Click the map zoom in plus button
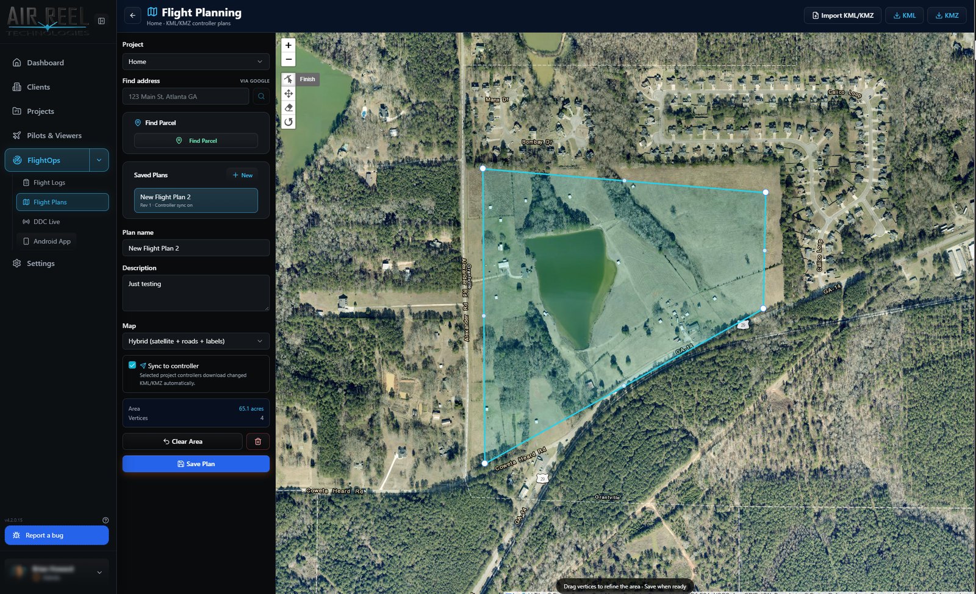This screenshot has height=594, width=976. click(x=289, y=45)
